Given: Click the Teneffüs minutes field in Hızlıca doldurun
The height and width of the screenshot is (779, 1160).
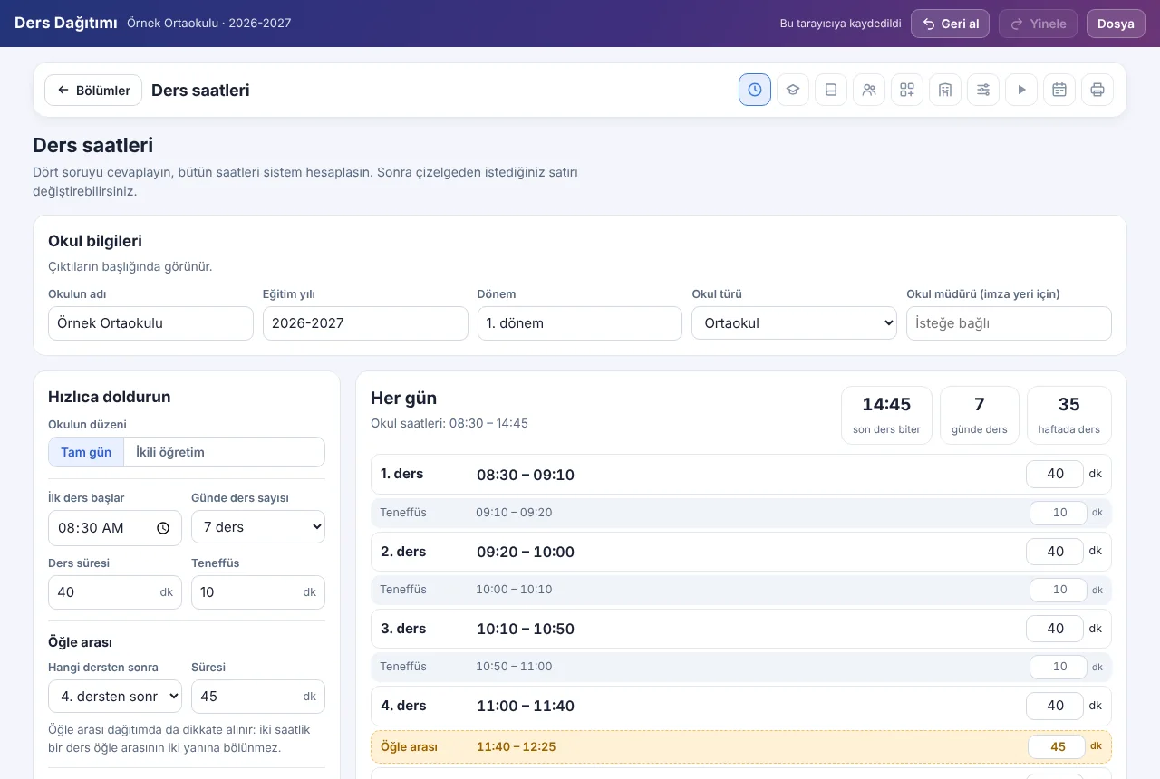Looking at the screenshot, I should pyautogui.click(x=258, y=592).
